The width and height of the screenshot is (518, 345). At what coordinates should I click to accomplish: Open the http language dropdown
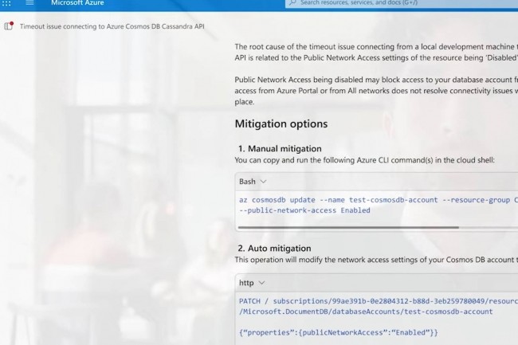pos(252,283)
